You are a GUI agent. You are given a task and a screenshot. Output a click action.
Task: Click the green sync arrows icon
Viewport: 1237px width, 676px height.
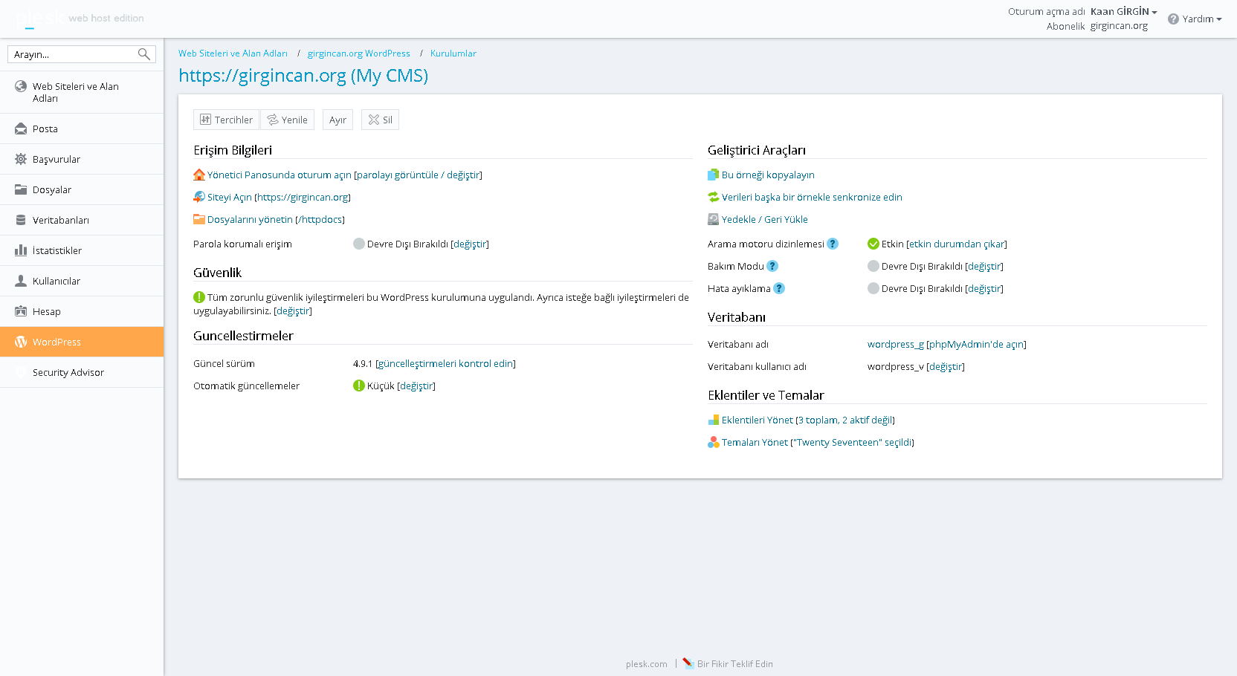(x=714, y=197)
